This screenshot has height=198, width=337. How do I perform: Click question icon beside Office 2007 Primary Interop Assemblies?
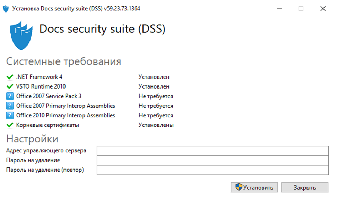(10, 106)
